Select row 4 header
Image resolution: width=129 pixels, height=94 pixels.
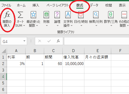pyautogui.click(x=3, y=77)
